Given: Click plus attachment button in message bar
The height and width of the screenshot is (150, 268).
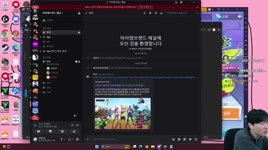Looking at the screenshot, I should pyautogui.click(x=88, y=139).
